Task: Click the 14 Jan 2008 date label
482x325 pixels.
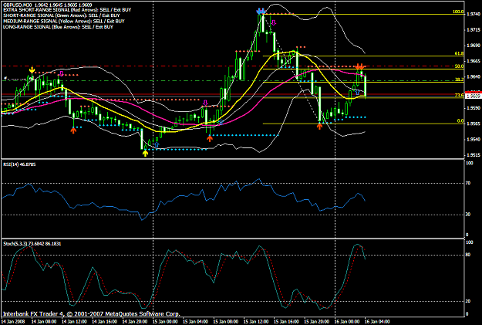Action: pos(12,322)
